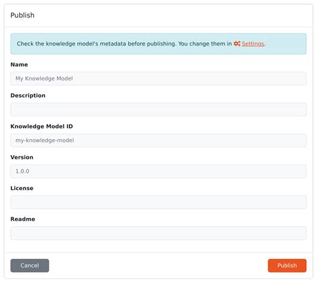Click the Readme label text
Viewport: 317px width, 283px height.
pos(23,219)
